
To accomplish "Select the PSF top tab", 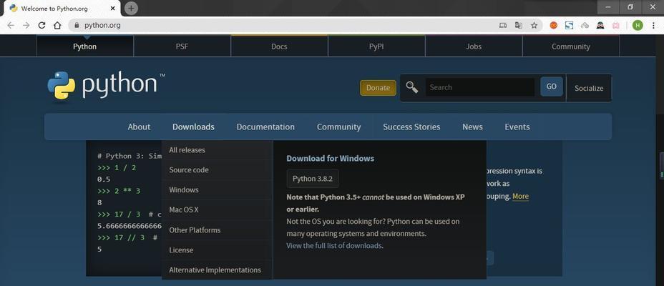I will click(182, 46).
